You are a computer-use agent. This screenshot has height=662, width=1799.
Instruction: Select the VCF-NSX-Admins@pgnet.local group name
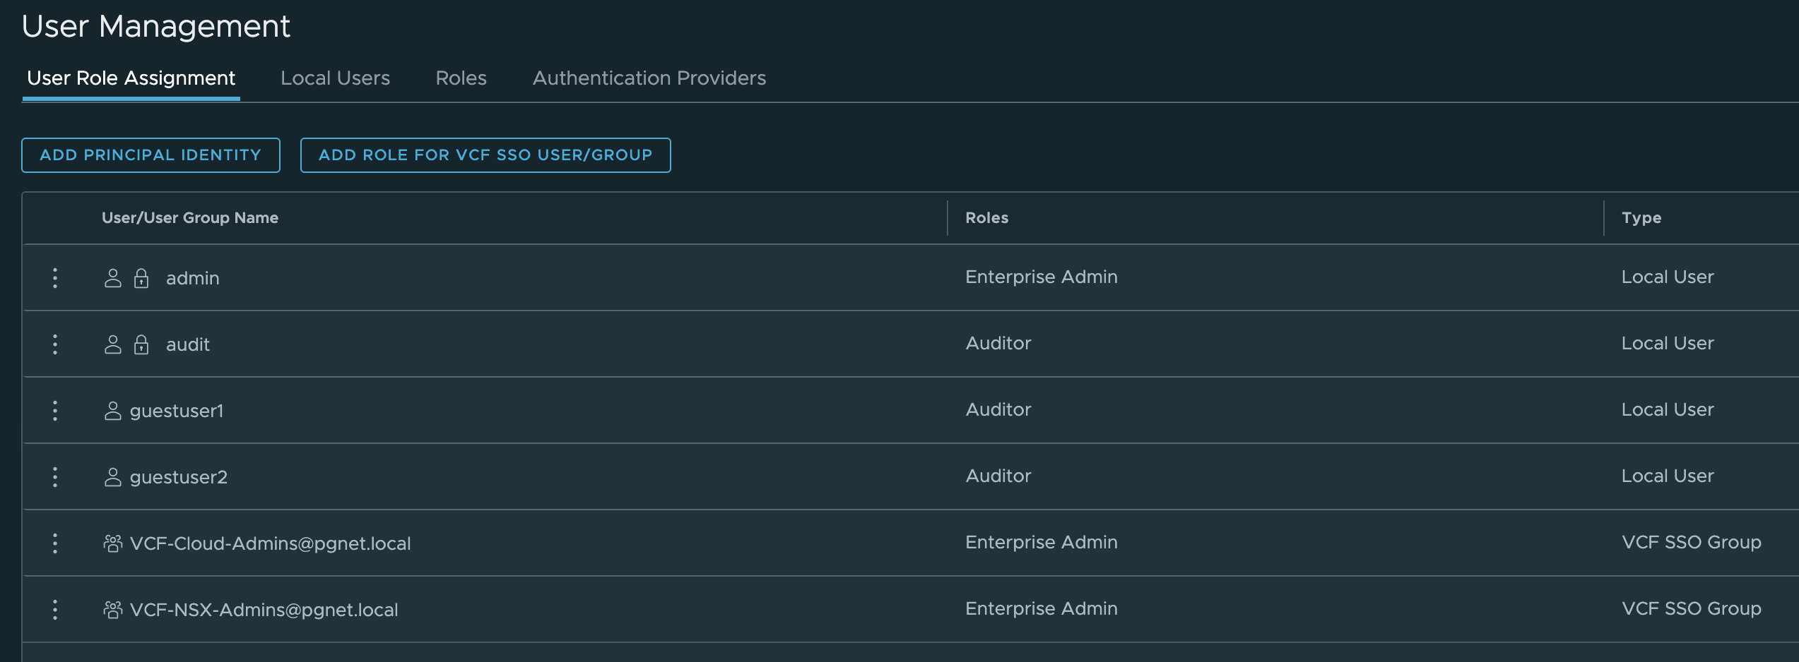[264, 610]
